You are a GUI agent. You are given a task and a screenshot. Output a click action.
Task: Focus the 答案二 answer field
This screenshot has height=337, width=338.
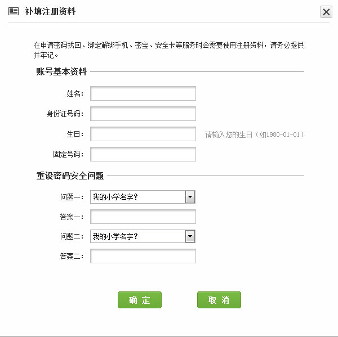coord(143,256)
